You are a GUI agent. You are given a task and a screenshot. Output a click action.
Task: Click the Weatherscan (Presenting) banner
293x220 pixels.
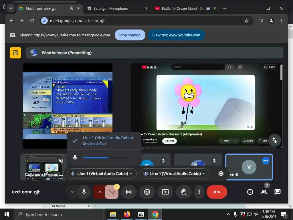click(x=155, y=53)
